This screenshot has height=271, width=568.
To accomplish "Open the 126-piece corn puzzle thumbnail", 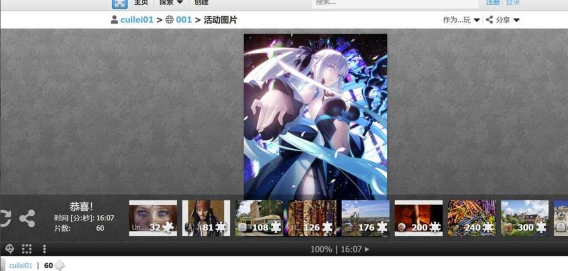I will [312, 218].
